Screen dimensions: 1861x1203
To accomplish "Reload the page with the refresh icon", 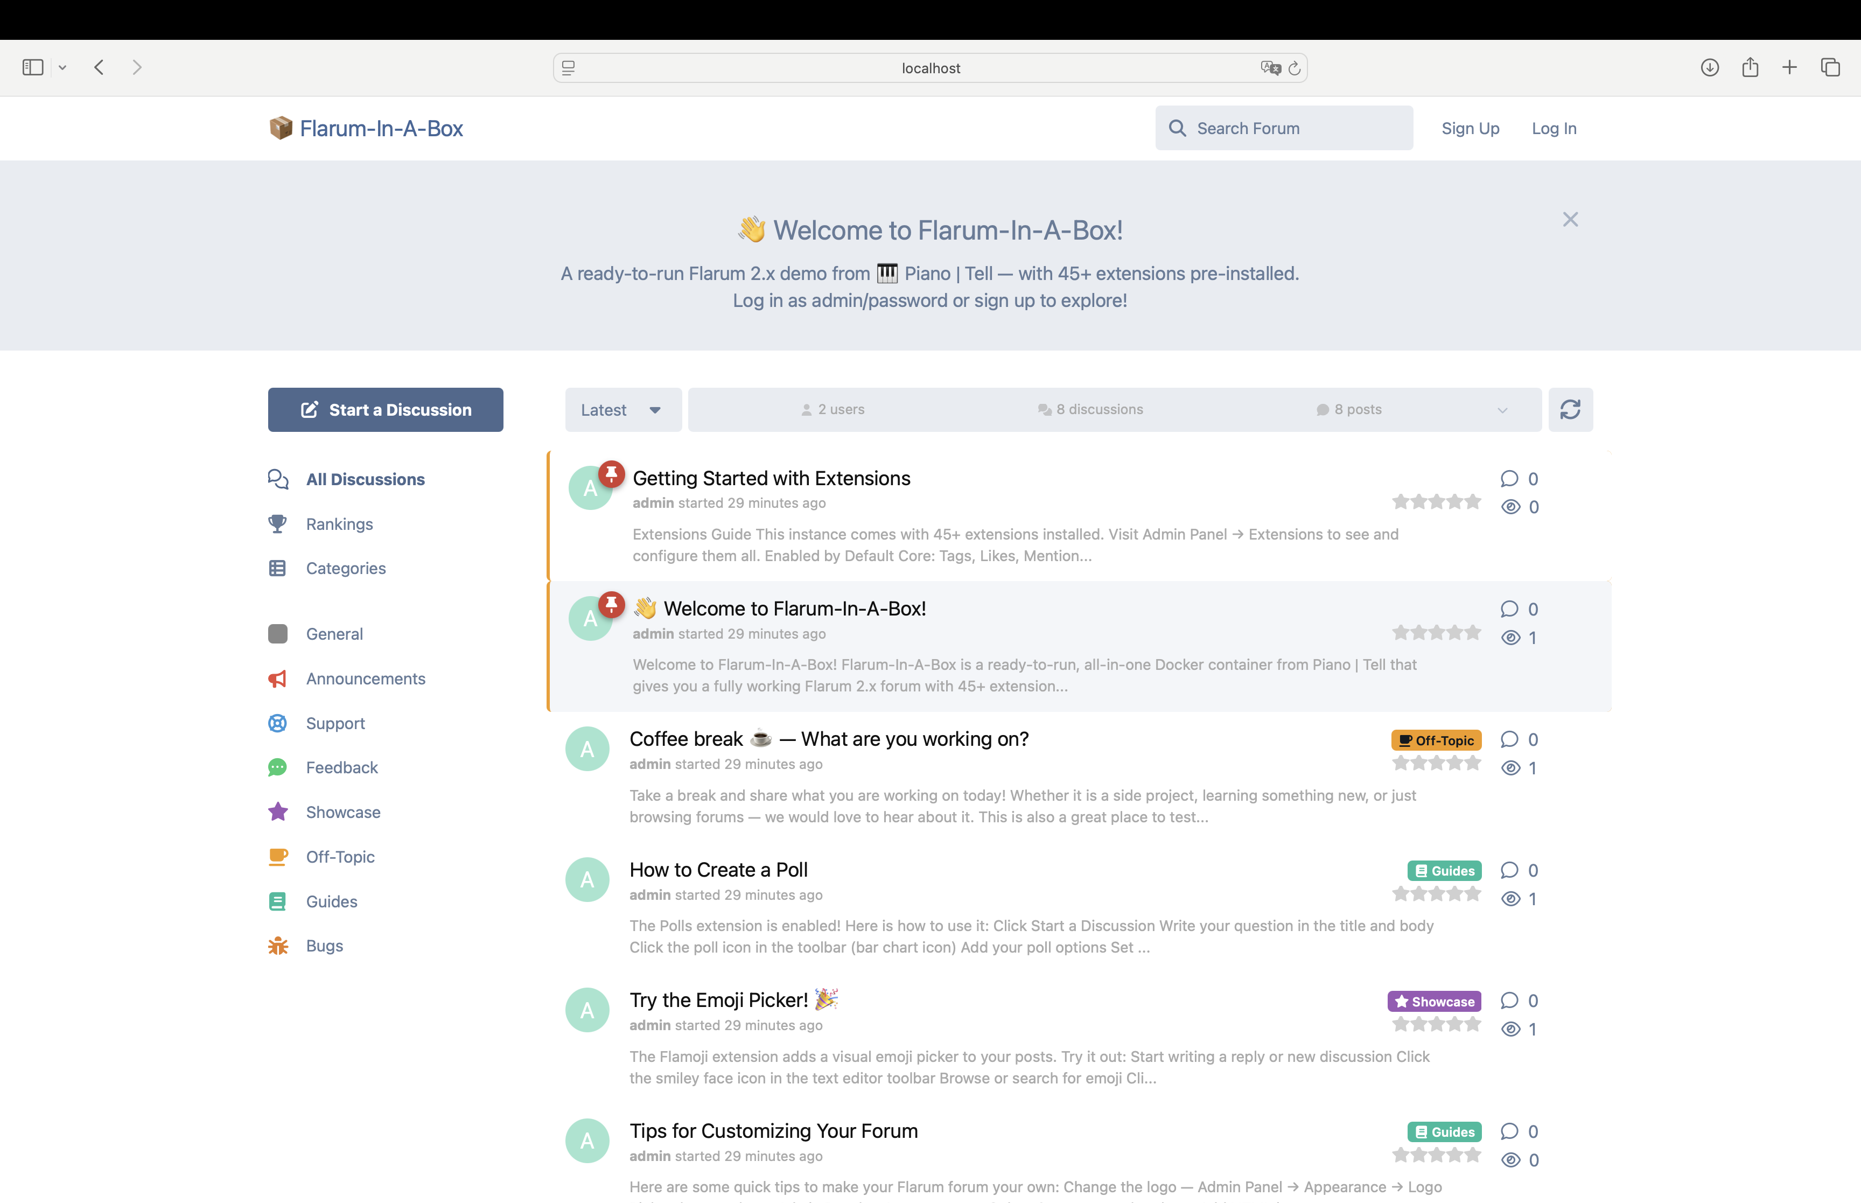I will pos(1294,68).
